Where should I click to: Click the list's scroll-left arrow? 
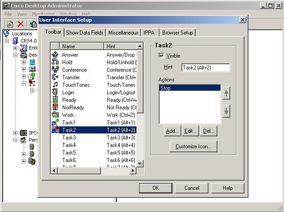tap(54, 170)
